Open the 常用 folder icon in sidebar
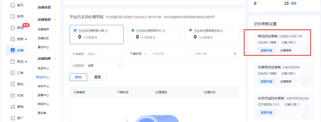Screen dimensions: 321x122 [13, 16]
